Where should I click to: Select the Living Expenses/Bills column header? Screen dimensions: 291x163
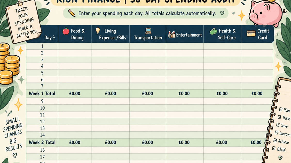coord(111,34)
